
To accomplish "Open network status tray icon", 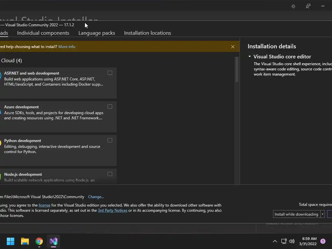I will pyautogui.click(x=284, y=241).
